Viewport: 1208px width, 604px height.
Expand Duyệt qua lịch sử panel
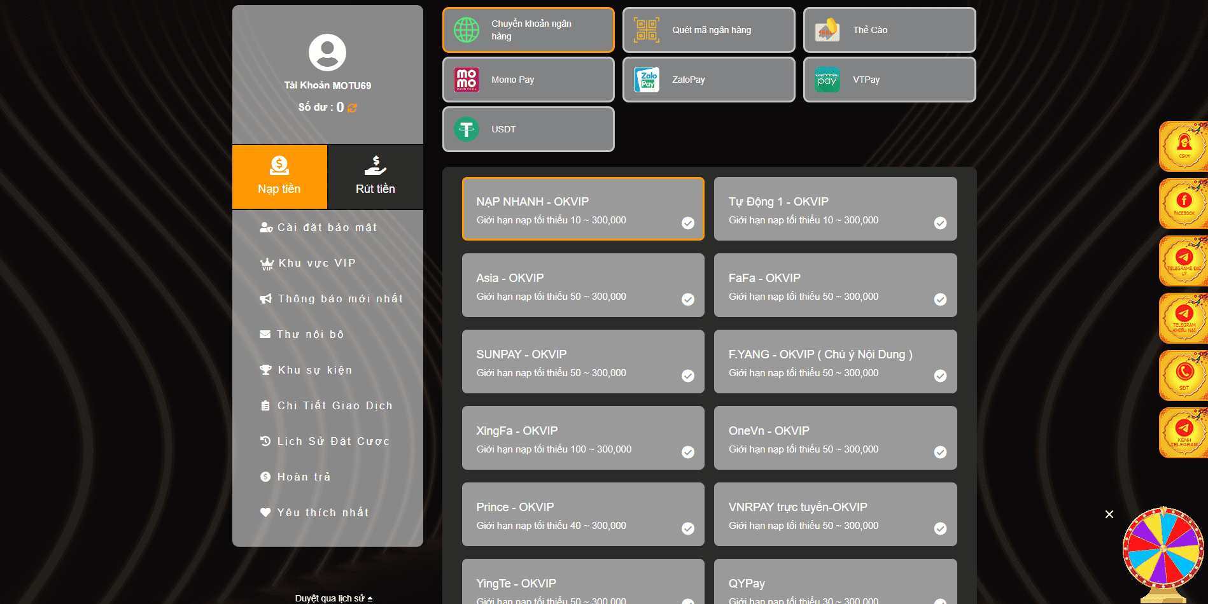334,598
